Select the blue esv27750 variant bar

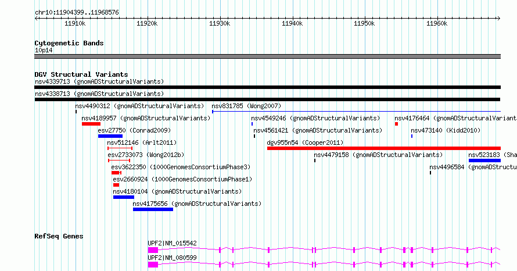point(110,136)
